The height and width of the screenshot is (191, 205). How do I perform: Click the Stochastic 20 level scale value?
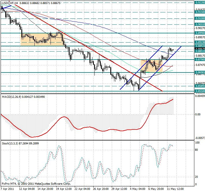pos(196,177)
